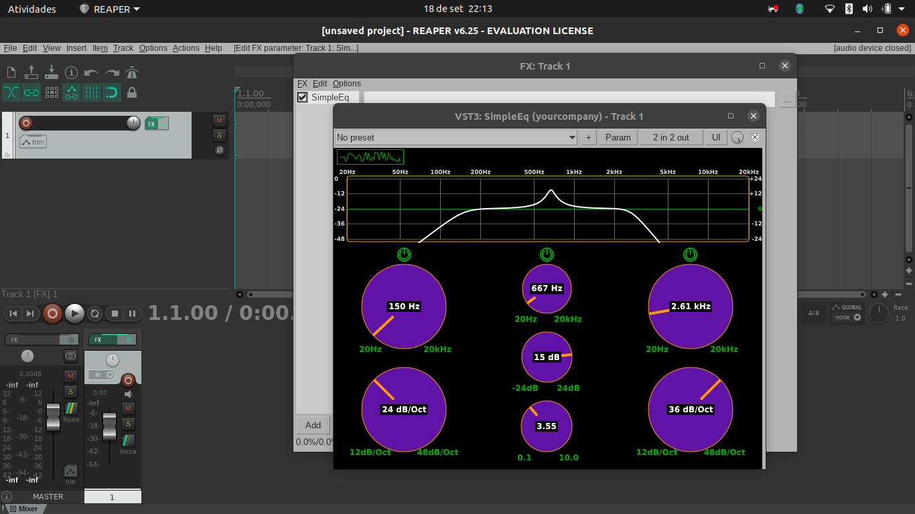
Task: Toggle master mono/stereo circles icon in mixer
Action: [x=71, y=357]
